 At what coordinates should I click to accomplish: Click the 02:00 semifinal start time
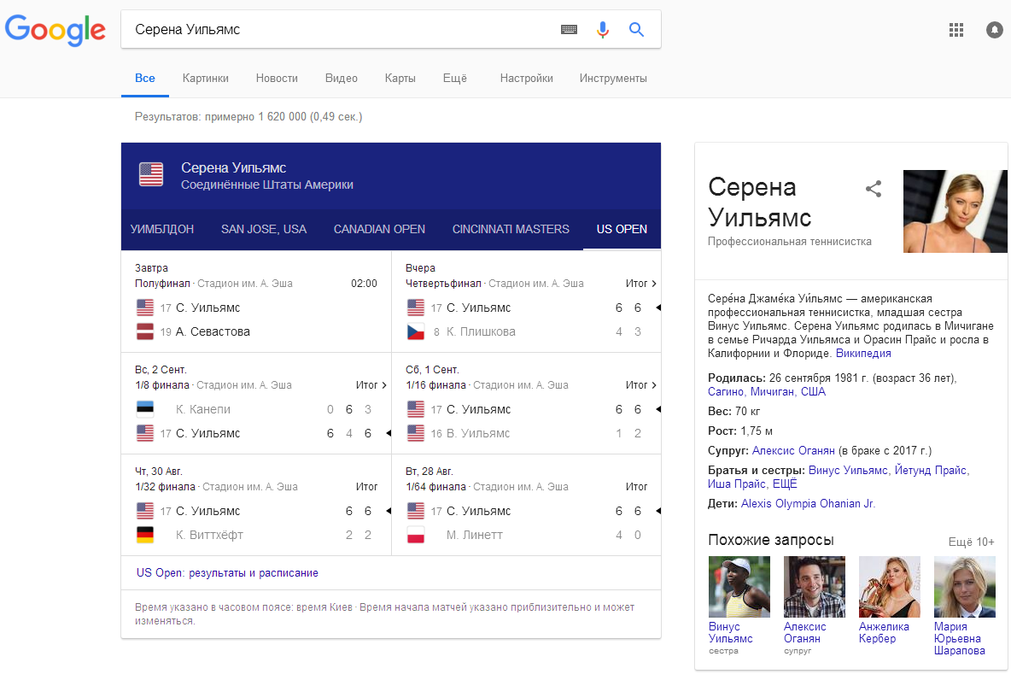365,283
